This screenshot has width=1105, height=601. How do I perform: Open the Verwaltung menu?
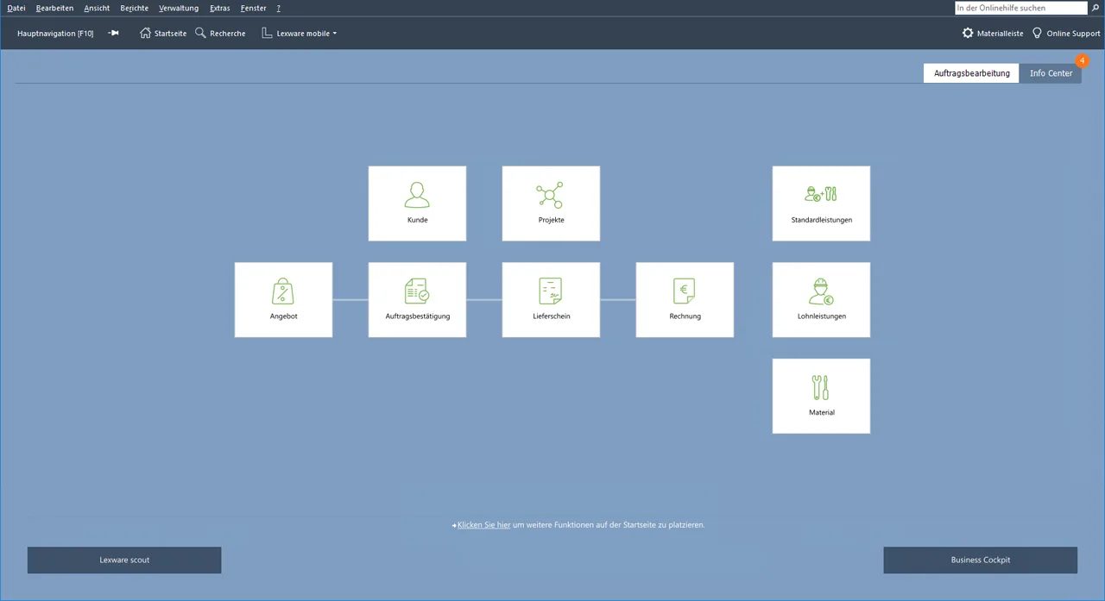click(x=179, y=8)
